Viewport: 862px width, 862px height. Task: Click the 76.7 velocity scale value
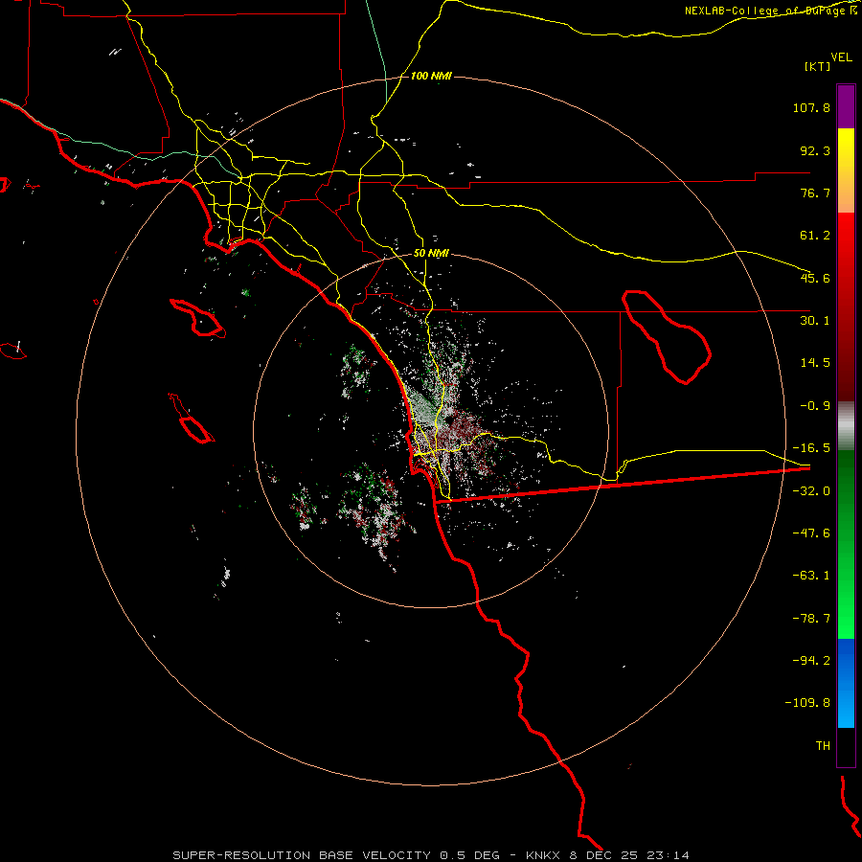pos(815,193)
